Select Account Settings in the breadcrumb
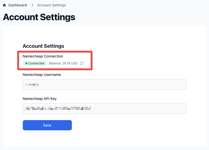Screen dimensions: 209x150 pos(51,5)
